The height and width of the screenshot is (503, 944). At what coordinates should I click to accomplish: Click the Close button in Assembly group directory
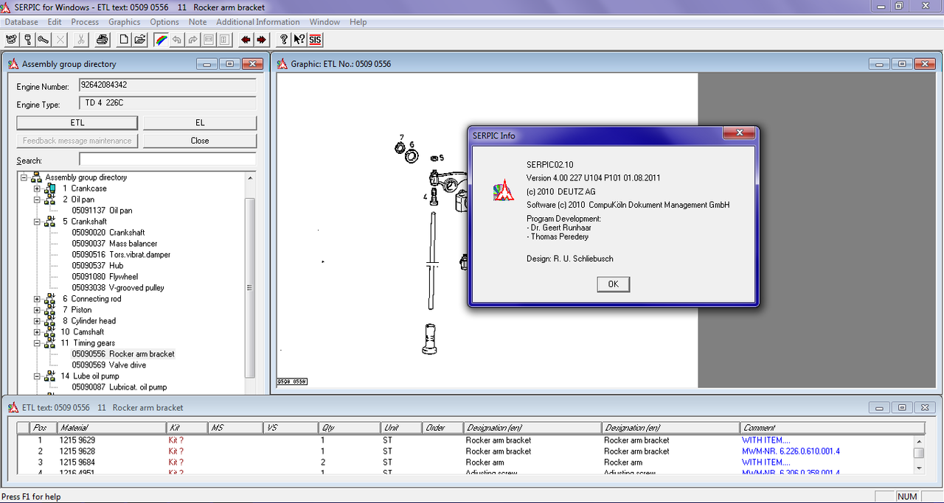pos(200,141)
